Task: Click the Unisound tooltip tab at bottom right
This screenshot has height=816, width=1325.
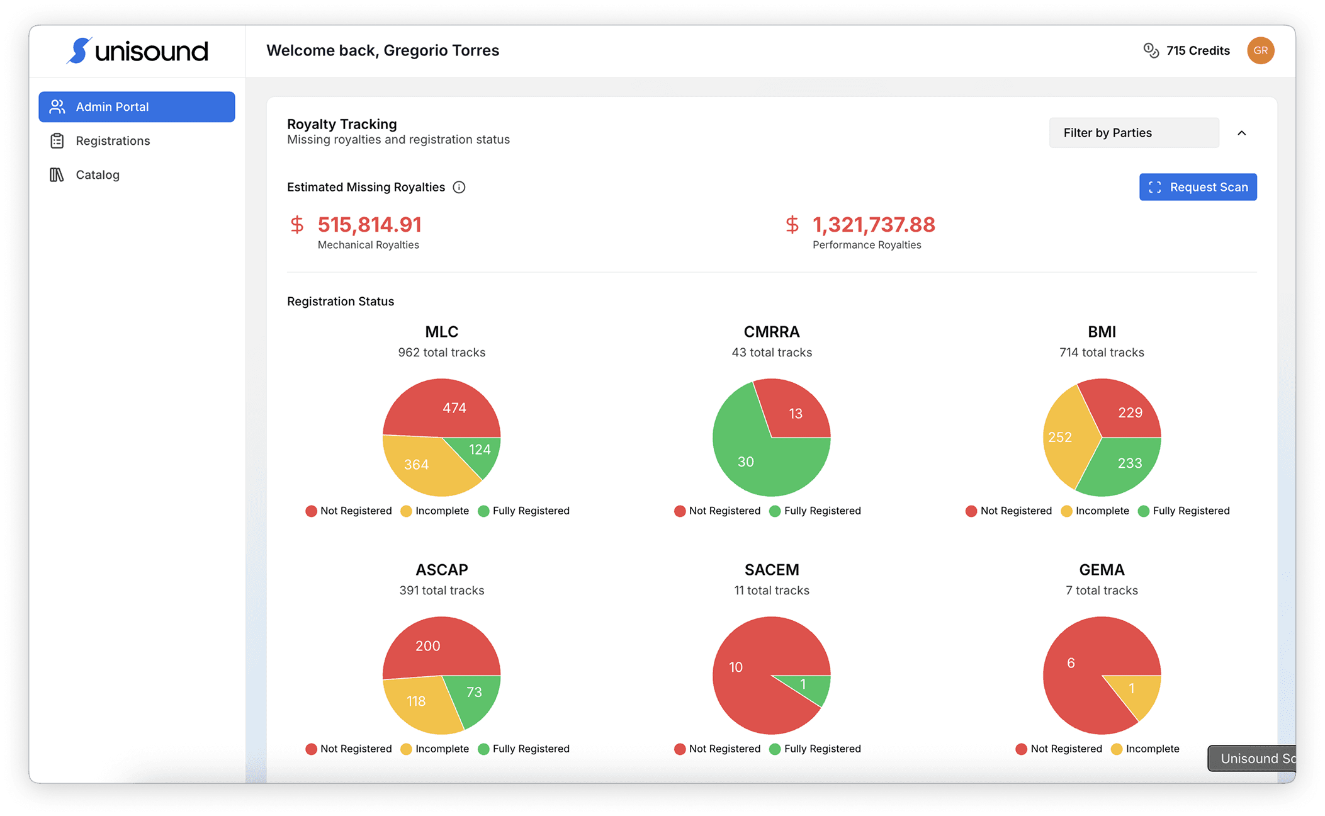Action: (1251, 759)
